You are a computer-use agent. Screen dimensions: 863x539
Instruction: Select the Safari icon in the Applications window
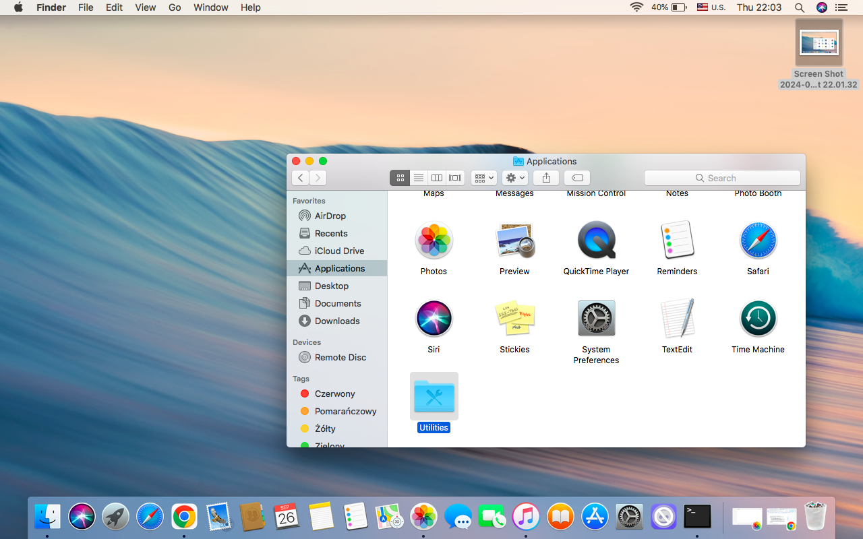pos(758,241)
